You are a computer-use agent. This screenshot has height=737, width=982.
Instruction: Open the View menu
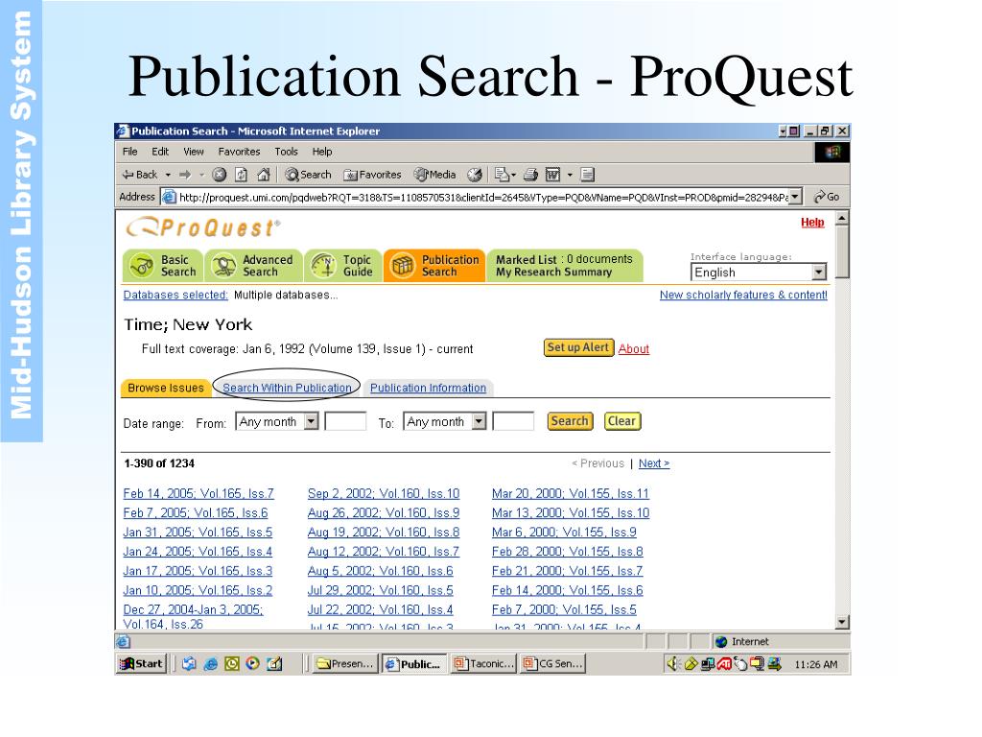tap(194, 152)
